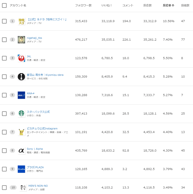The image size is (193, 194).
Task: Open the 音羽山 清水寺 Kiyomizu-dera link
Action: point(45,75)
